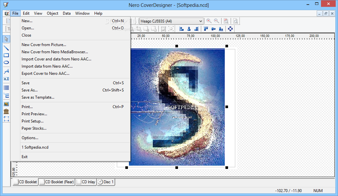Viewport: 338px width, 196px height.
Task: Click the right-middle selection handle of image
Action: coord(226,107)
